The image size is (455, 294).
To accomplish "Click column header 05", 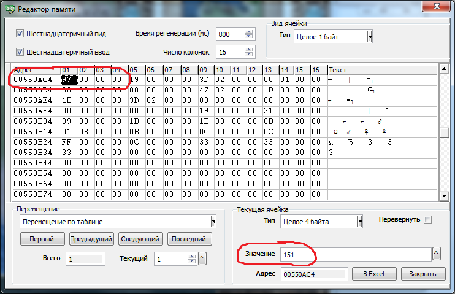I will click(137, 70).
